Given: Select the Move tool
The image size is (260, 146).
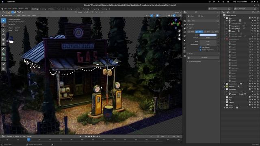Looking at the screenshot, I should pos(4,30).
